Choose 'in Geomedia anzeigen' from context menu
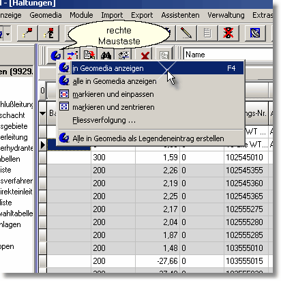The image size is (281, 281). pyautogui.click(x=151, y=68)
